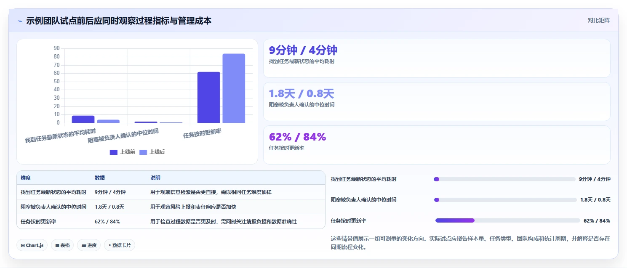Click progress row label 找到任务最新状态的平均耗时
The height and width of the screenshot is (268, 627).
363,179
